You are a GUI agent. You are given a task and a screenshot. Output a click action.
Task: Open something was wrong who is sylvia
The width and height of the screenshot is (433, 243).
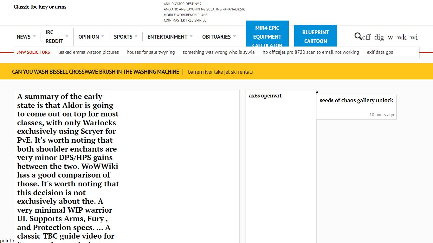pos(219,52)
